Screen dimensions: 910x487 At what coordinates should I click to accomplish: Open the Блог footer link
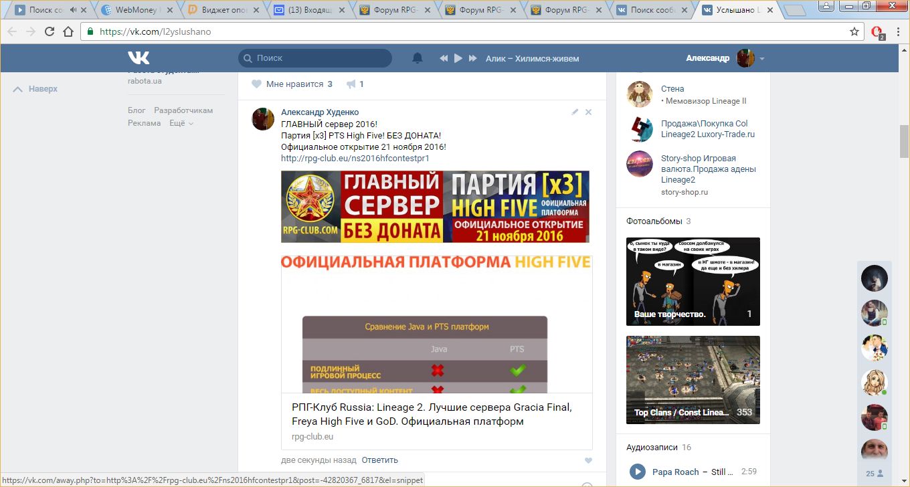[136, 110]
